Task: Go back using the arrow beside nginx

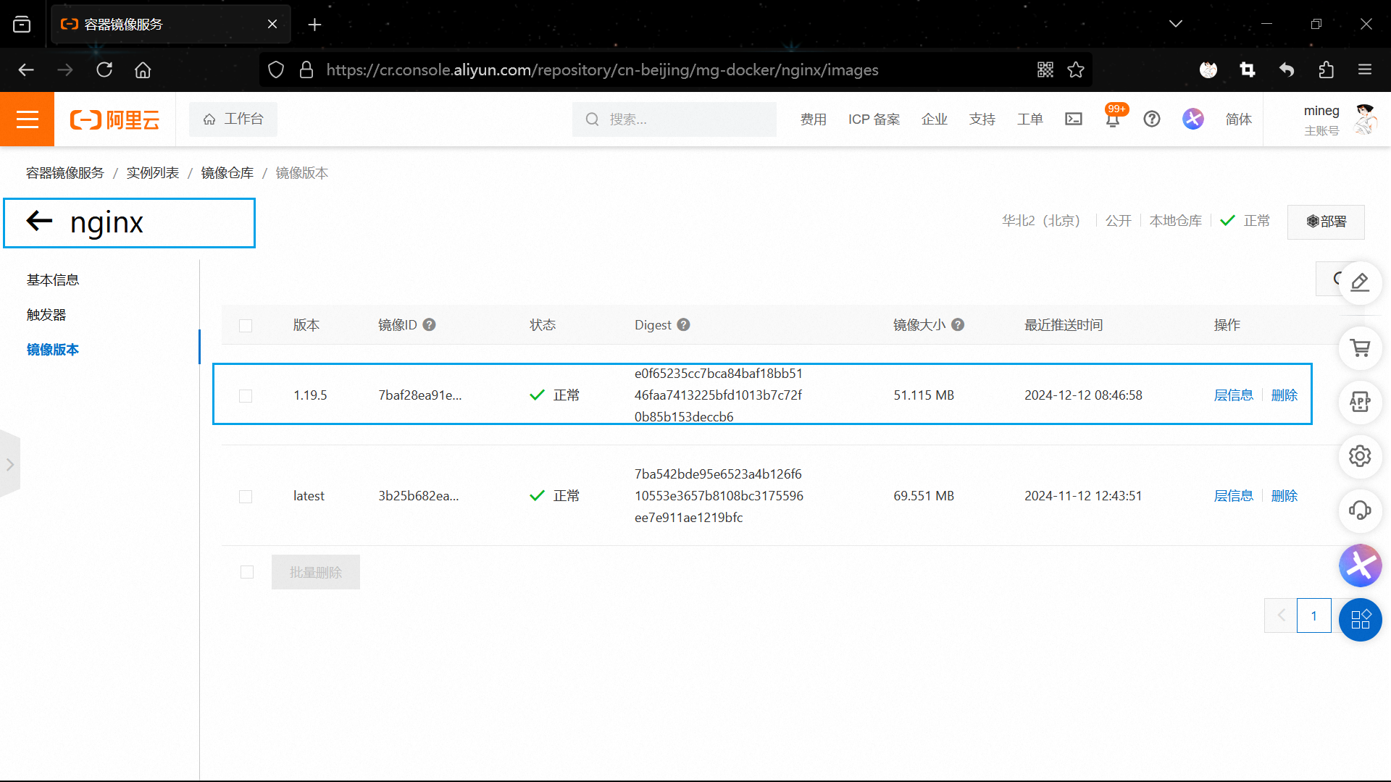Action: (x=39, y=221)
